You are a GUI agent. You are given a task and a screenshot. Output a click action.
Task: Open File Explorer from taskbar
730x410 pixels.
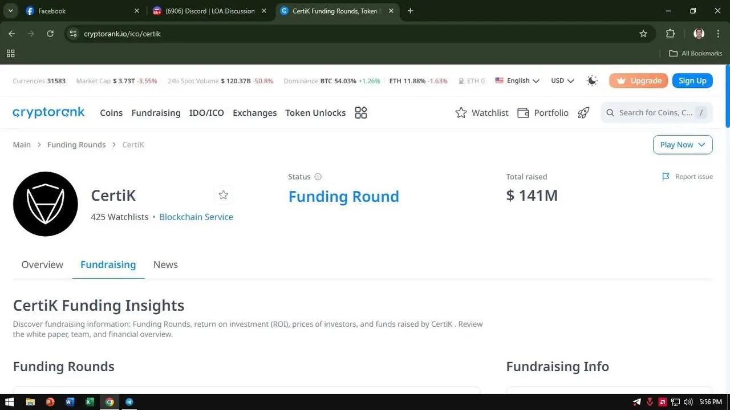pos(30,402)
